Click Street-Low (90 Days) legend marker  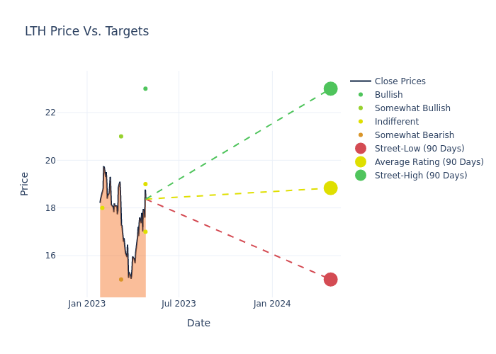(361, 149)
